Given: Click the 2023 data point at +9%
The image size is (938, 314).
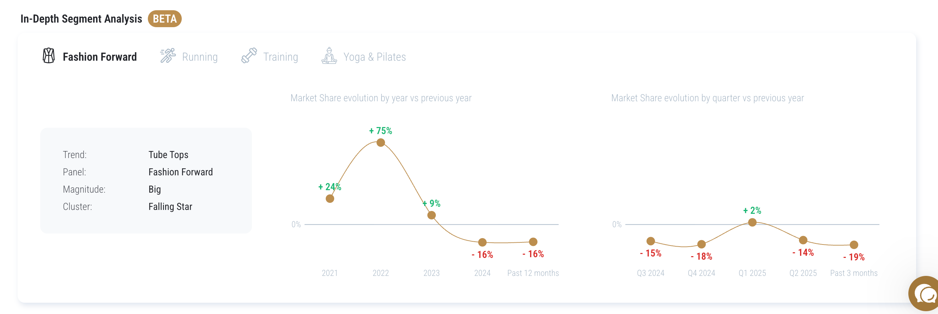Looking at the screenshot, I should pyautogui.click(x=432, y=215).
